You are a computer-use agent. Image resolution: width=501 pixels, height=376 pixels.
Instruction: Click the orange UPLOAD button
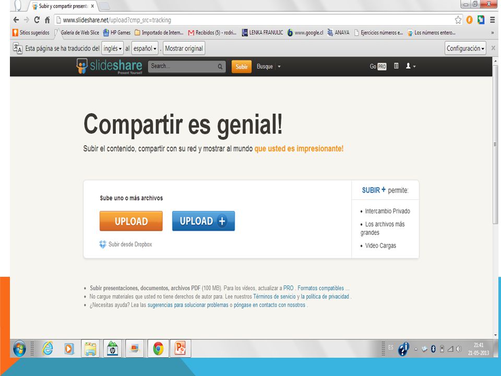131,221
